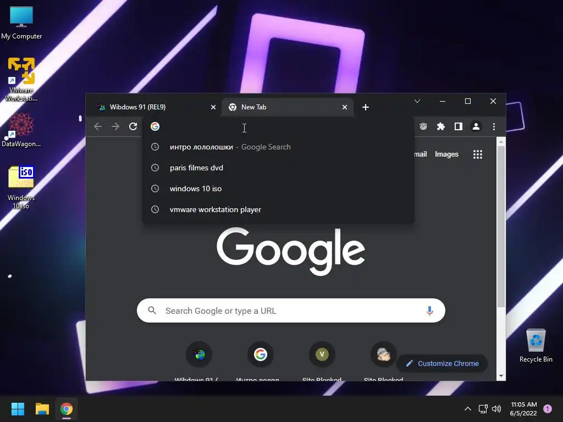Select the Recycle Bin icon
Image resolution: width=563 pixels, height=422 pixels.
click(536, 346)
